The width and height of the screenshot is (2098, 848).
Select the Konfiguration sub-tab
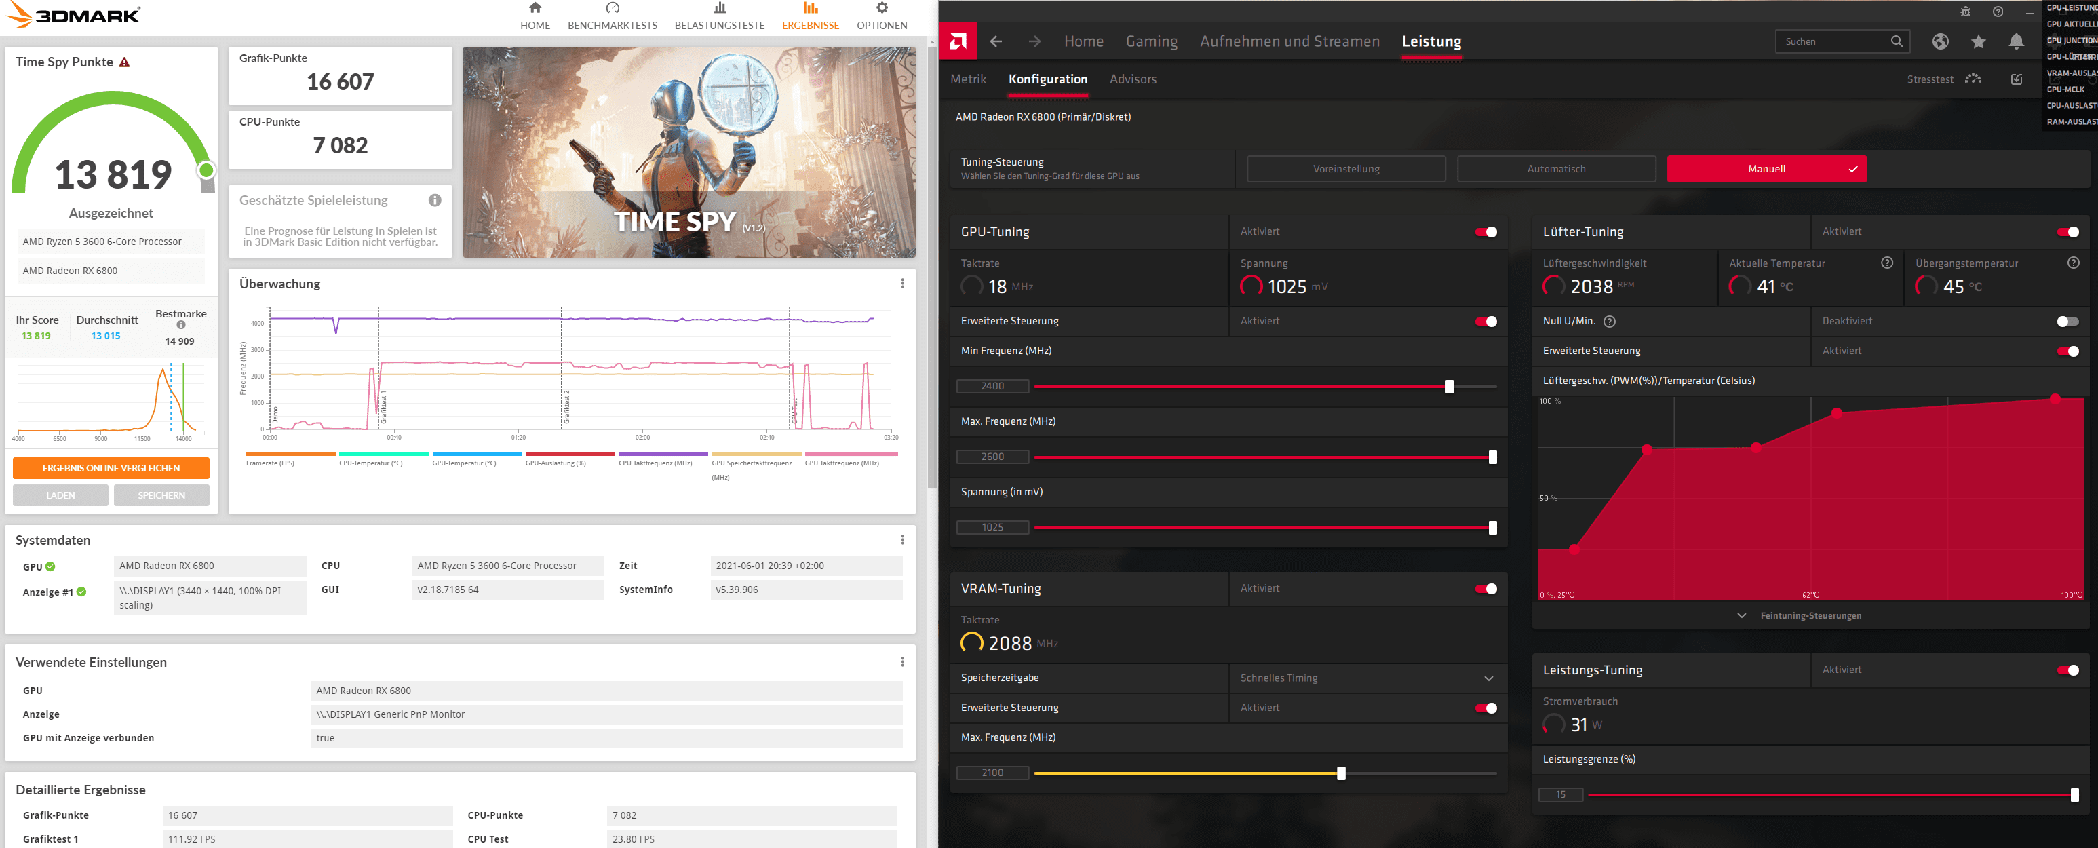[1047, 79]
